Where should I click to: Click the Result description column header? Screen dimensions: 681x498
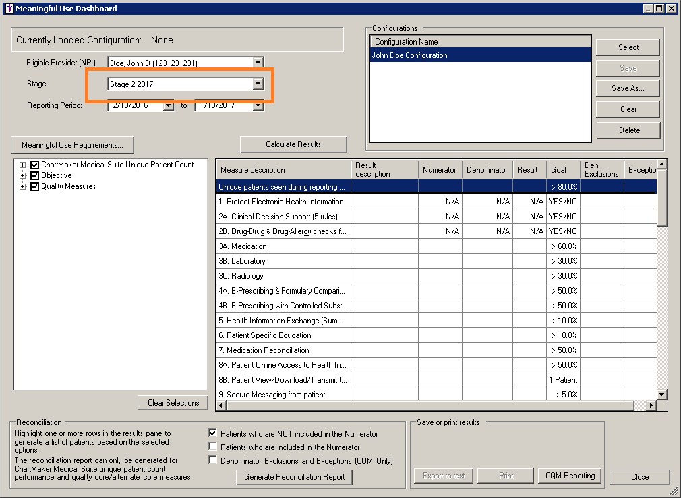(x=384, y=169)
